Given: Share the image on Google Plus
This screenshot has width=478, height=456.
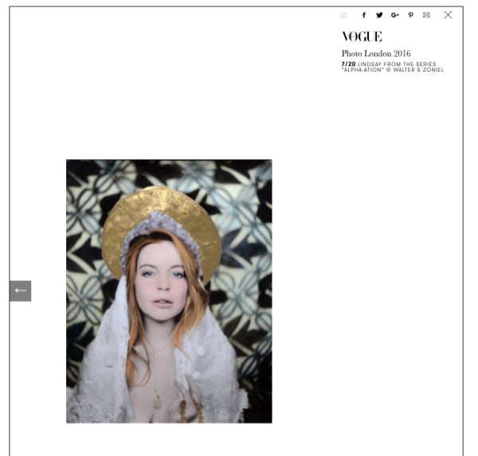Looking at the screenshot, I should click(x=395, y=15).
